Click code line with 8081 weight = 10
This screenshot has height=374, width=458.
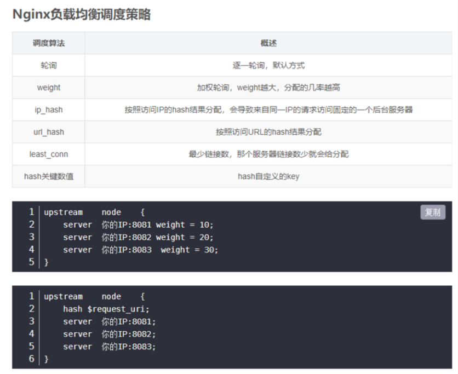click(138, 225)
